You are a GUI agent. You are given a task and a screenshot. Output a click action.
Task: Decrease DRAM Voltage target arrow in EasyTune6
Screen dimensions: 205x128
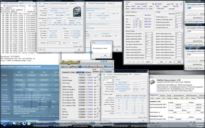(x=95, y=87)
